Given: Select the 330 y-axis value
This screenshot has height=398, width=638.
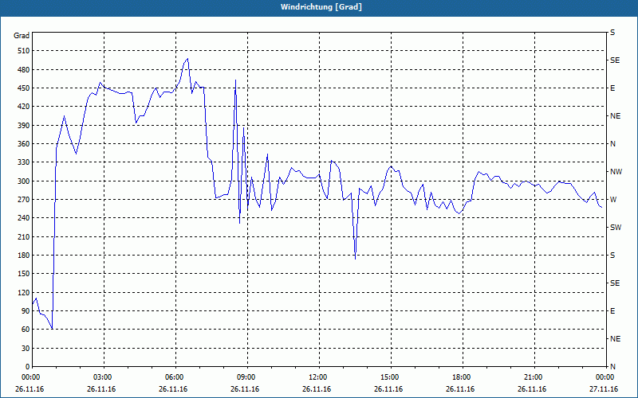Looking at the screenshot, I should point(24,162).
